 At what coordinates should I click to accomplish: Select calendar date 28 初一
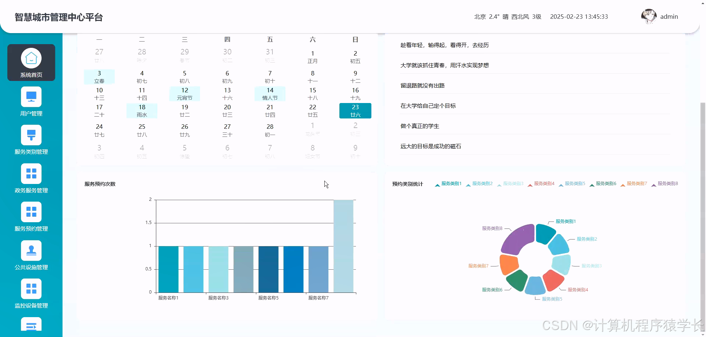click(x=270, y=130)
